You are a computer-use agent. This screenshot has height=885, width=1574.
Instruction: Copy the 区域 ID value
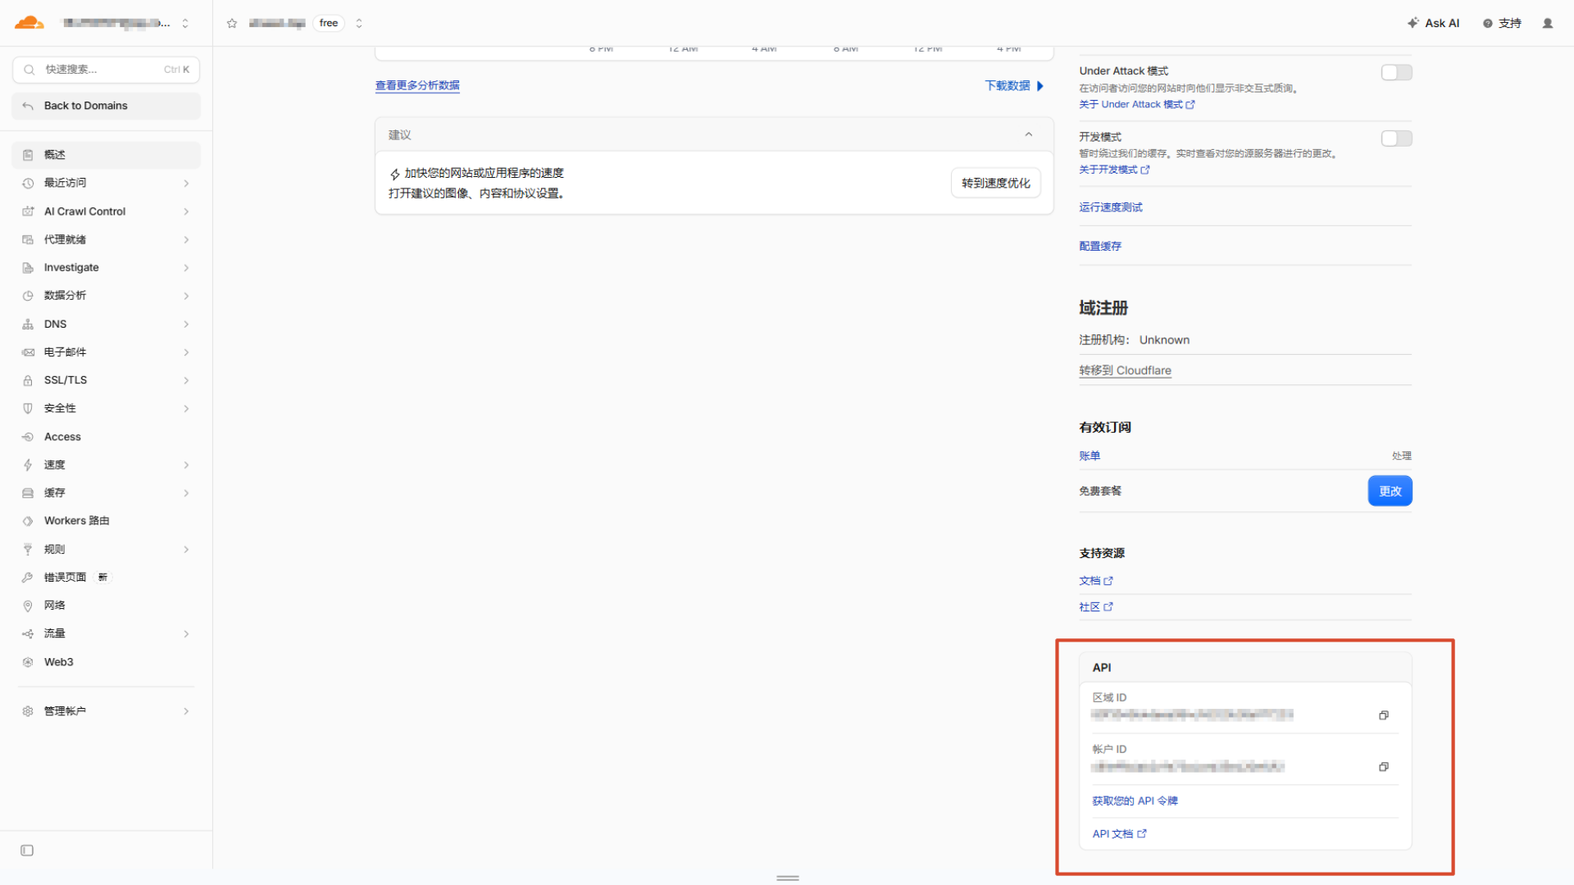1384,715
